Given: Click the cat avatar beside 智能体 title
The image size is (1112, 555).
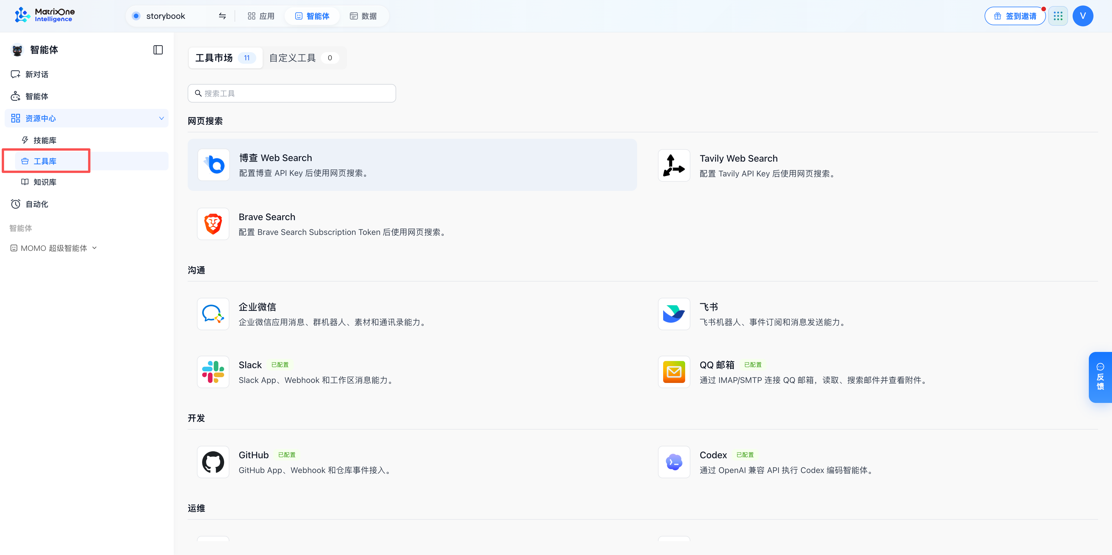Looking at the screenshot, I should 17,50.
